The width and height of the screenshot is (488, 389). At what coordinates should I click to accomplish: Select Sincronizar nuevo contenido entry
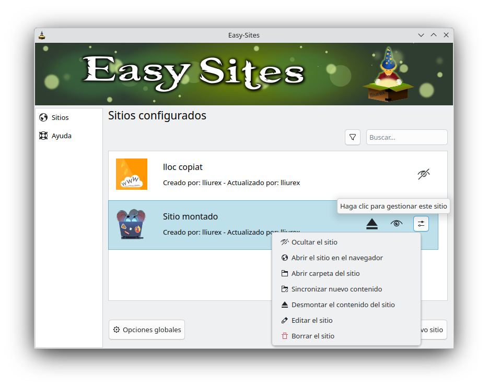click(336, 289)
